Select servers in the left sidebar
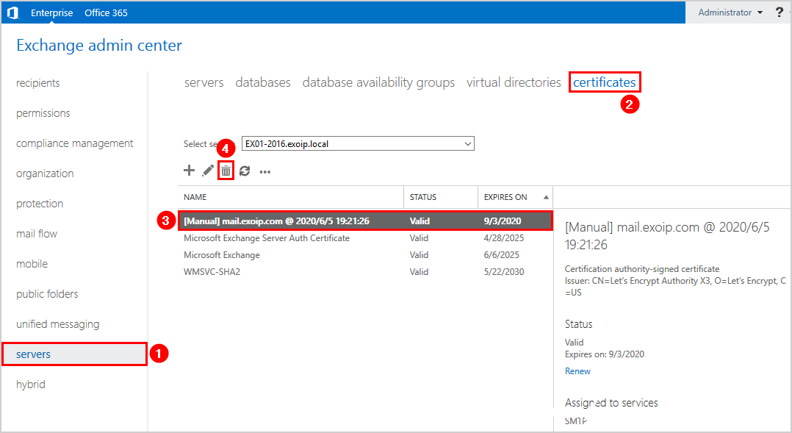Screen dimensions: 792x433 (x=74, y=354)
